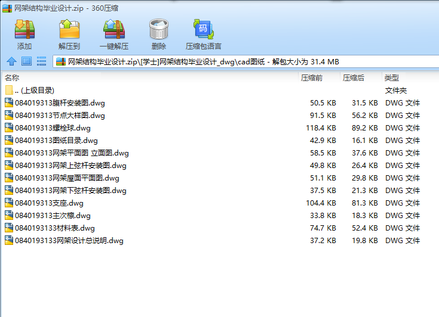Select file 084019313网架下弦杆安装图.dwg
Screen dimensions: 439x317
coord(220,190)
